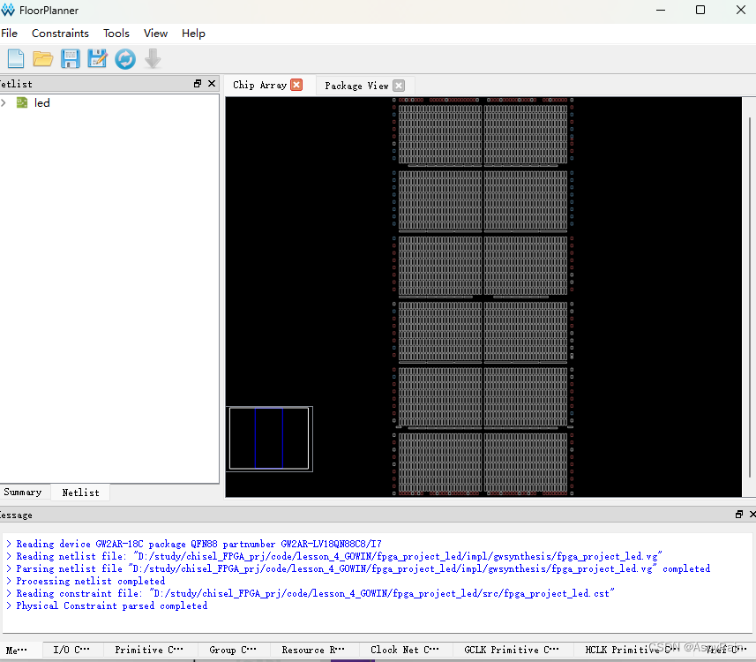Click the Save As pencil-disk icon

coord(97,59)
